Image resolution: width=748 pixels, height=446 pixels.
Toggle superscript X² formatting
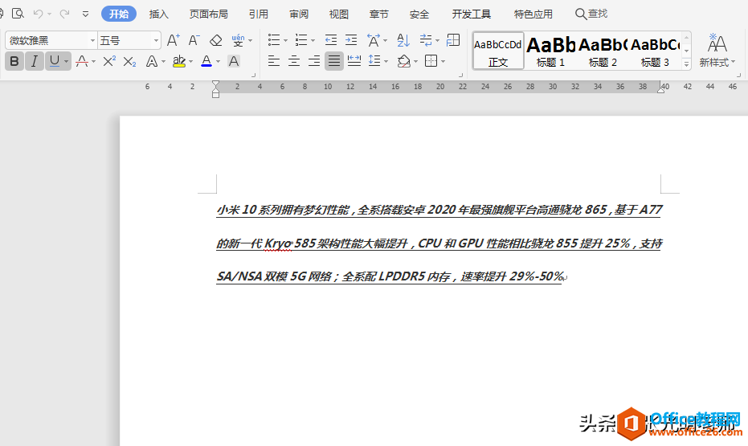click(x=109, y=61)
